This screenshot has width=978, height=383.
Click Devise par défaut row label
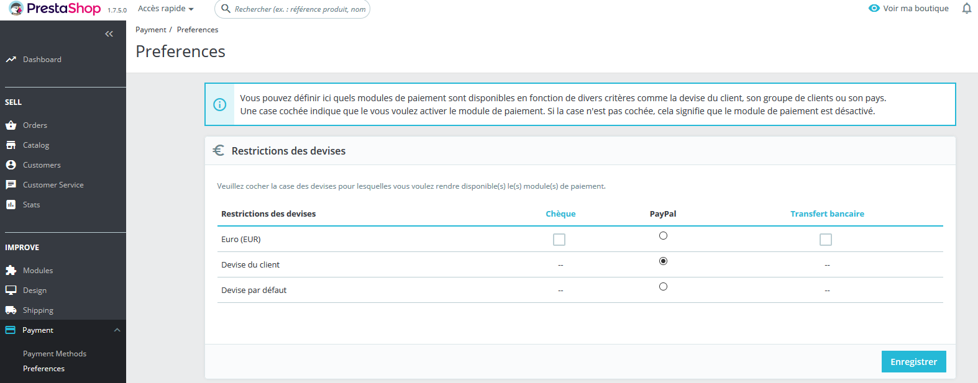click(x=254, y=291)
